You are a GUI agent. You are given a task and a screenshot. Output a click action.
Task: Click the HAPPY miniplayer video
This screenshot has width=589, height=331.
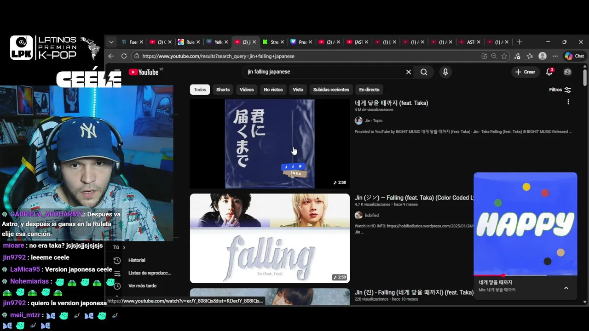[525, 224]
